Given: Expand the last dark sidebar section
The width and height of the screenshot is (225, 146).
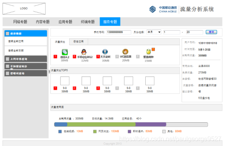Looking at the screenshot, I should tap(26, 73).
